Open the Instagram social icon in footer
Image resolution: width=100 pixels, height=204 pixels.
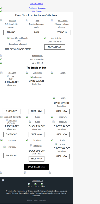36,185
